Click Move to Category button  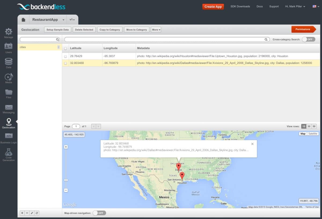[137, 30]
